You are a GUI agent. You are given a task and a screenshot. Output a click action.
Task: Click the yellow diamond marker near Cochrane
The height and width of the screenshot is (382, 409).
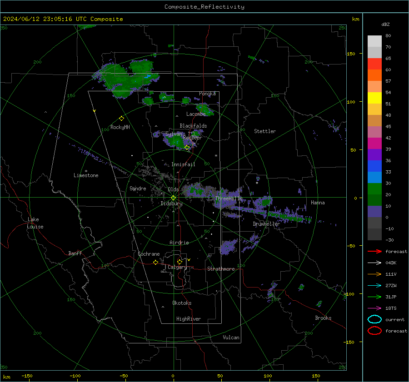pos(155,262)
